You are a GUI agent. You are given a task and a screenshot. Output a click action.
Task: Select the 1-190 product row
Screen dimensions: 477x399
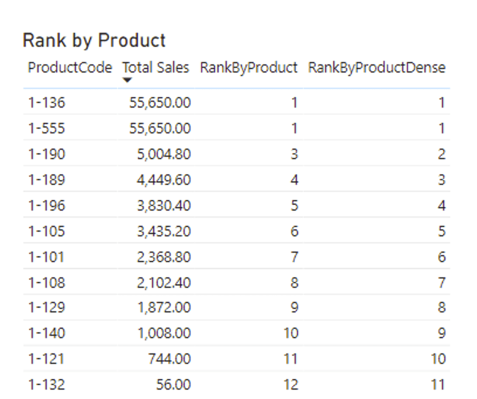coord(47,154)
